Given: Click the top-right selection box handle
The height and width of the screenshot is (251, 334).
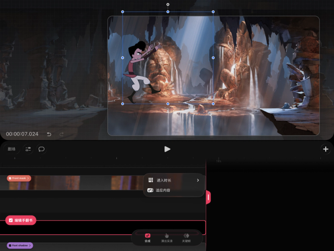Looking at the screenshot, I should tap(213, 12).
